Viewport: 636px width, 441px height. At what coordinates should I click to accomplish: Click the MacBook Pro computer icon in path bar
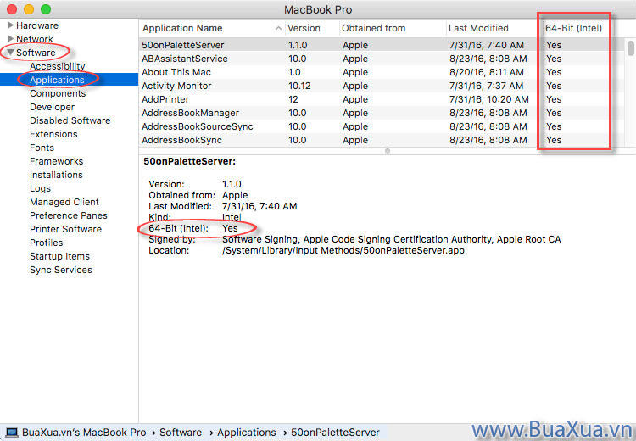11,433
